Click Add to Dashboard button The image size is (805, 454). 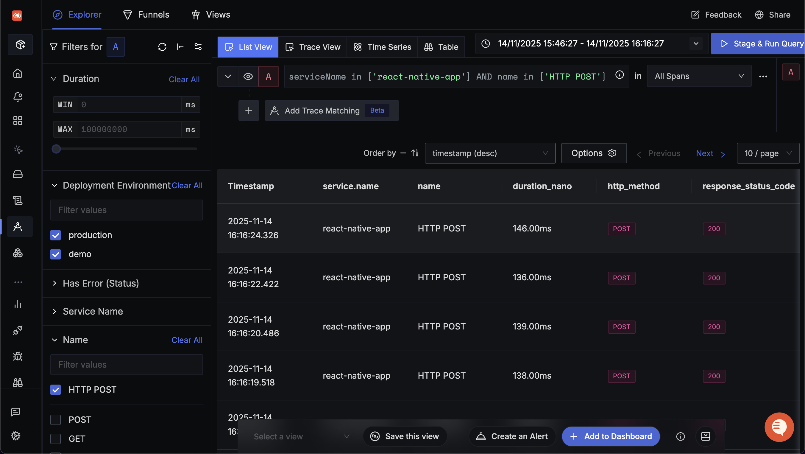611,436
